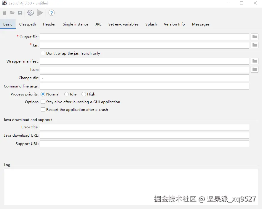This screenshot has width=262, height=209.
Task: Maximize the Launch4j window
Action: (242, 3)
